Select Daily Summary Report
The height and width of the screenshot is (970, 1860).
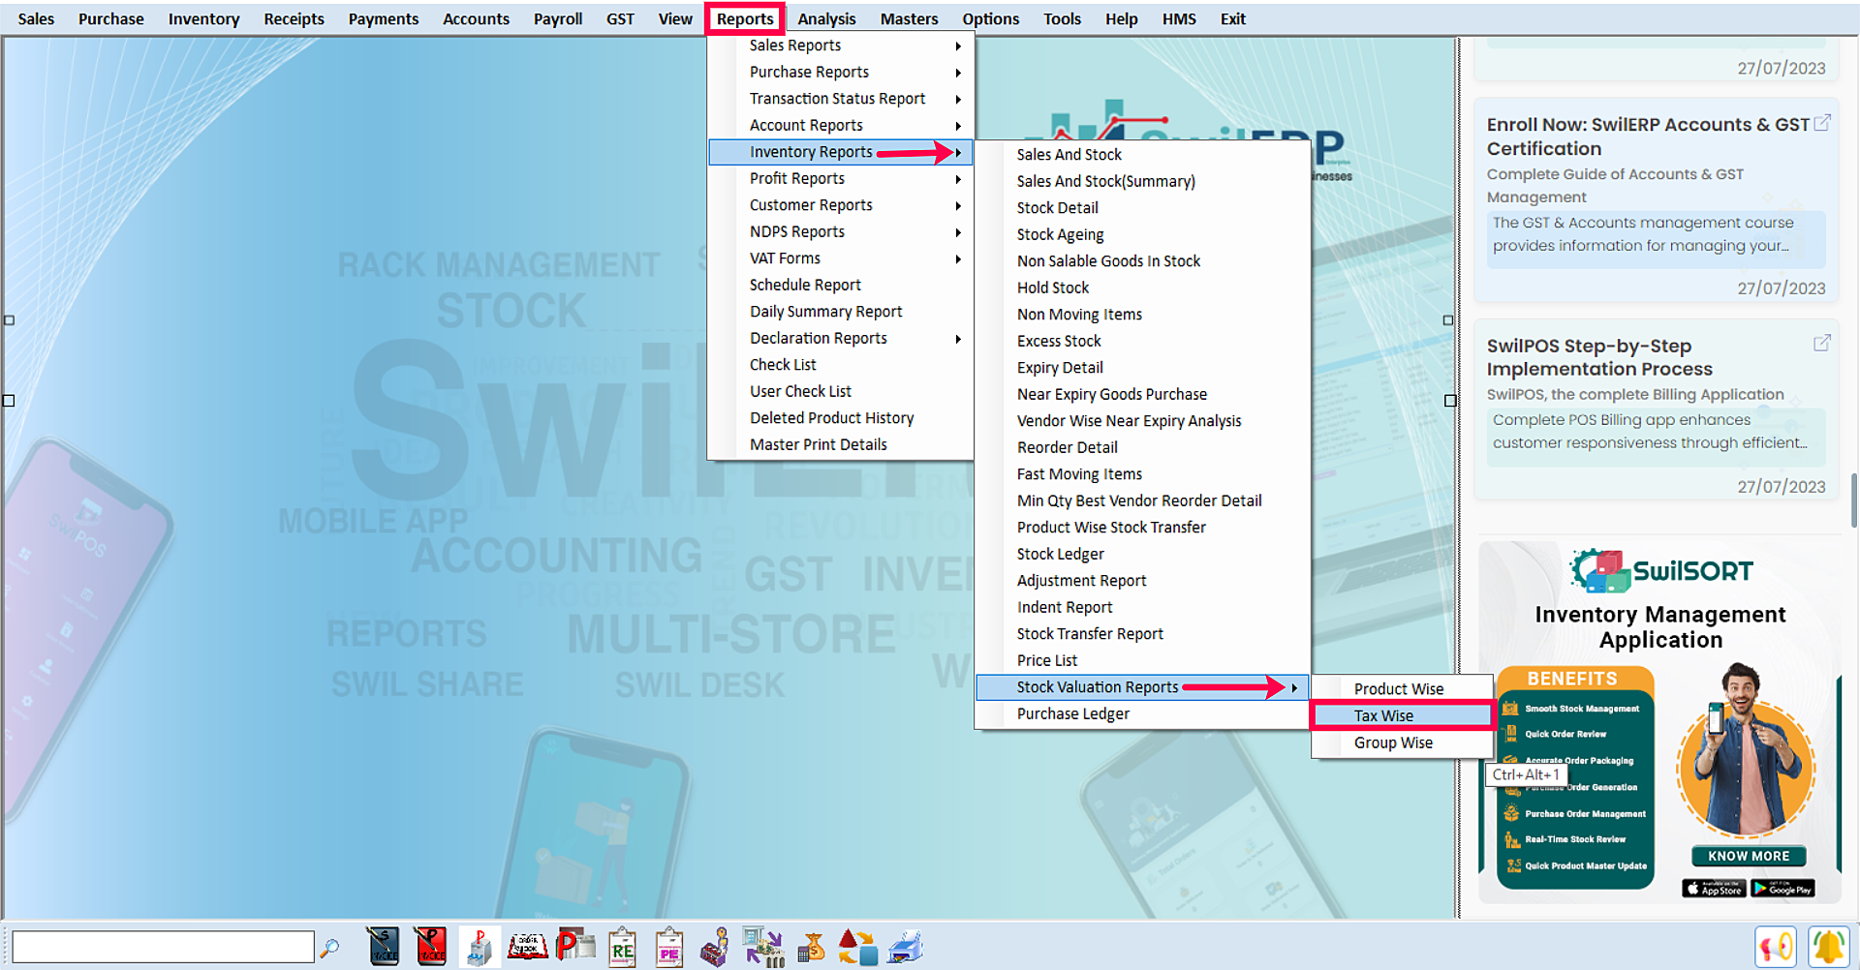[x=840, y=312]
